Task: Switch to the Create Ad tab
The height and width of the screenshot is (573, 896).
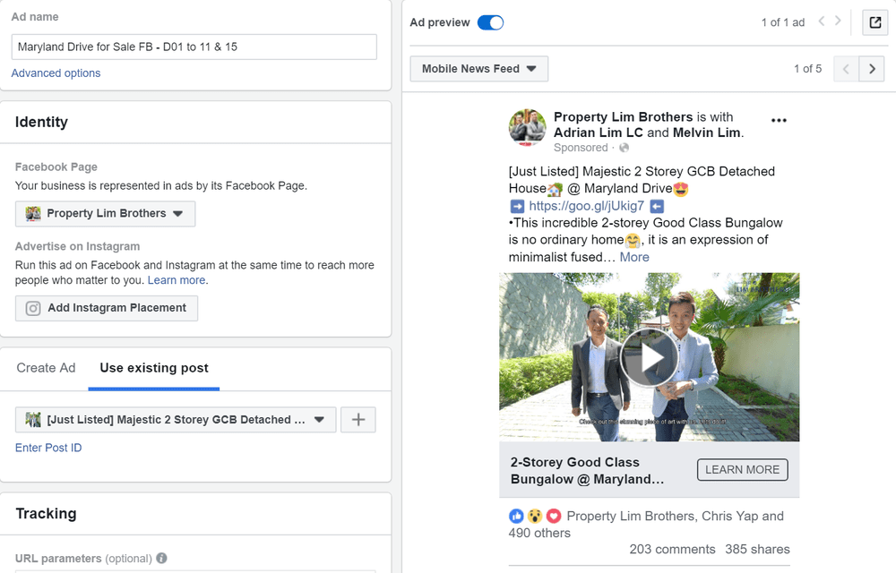Action: (x=46, y=368)
